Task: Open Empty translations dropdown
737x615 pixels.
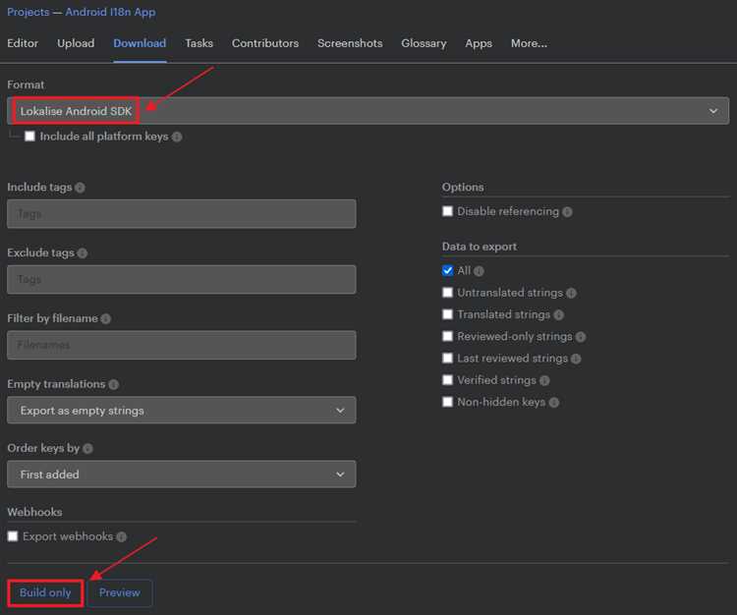Action: 182,410
